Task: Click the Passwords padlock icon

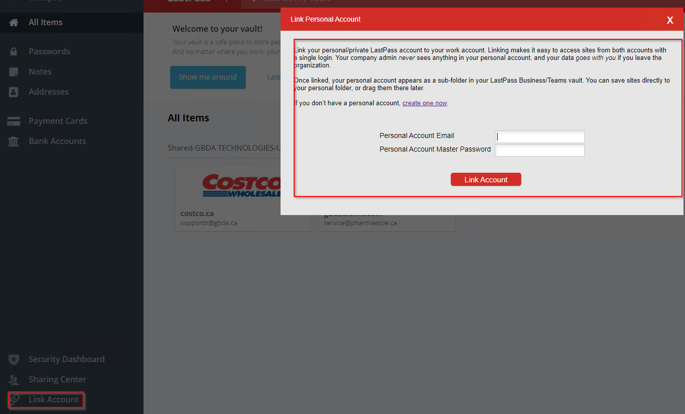Action: 14,51
